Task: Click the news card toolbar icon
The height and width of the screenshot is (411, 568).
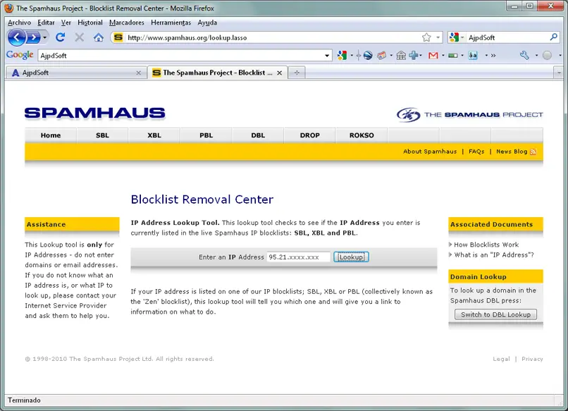Action: (381, 56)
